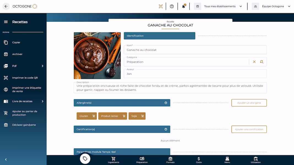Click the cart icon on the Gluten allergen chip
Viewport: 294px width, 165px height.
(93, 116)
